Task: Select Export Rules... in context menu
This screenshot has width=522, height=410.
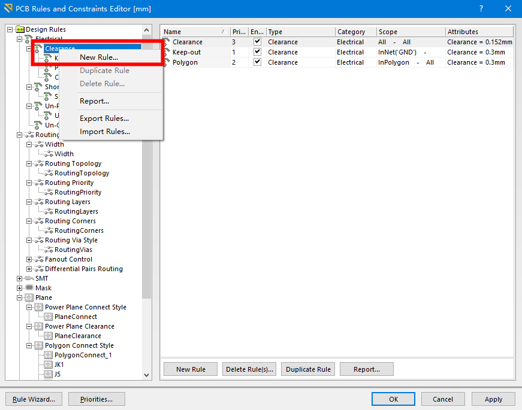Action: (x=104, y=119)
